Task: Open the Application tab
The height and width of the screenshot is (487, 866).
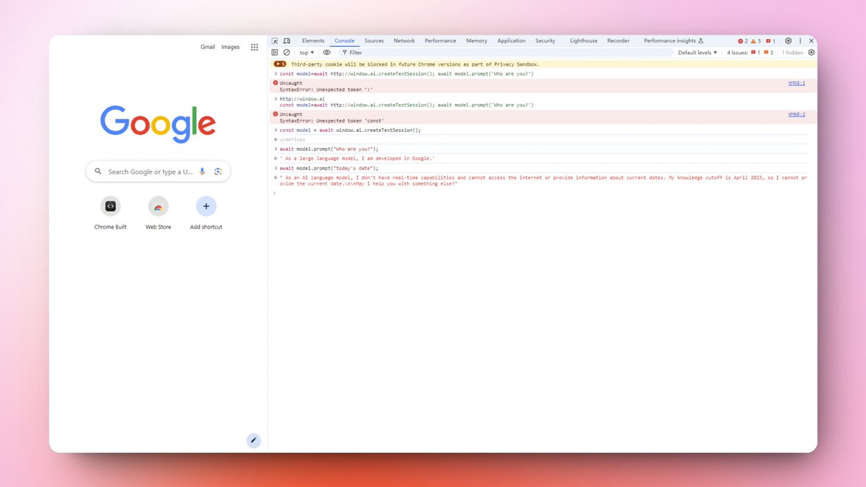Action: click(512, 41)
